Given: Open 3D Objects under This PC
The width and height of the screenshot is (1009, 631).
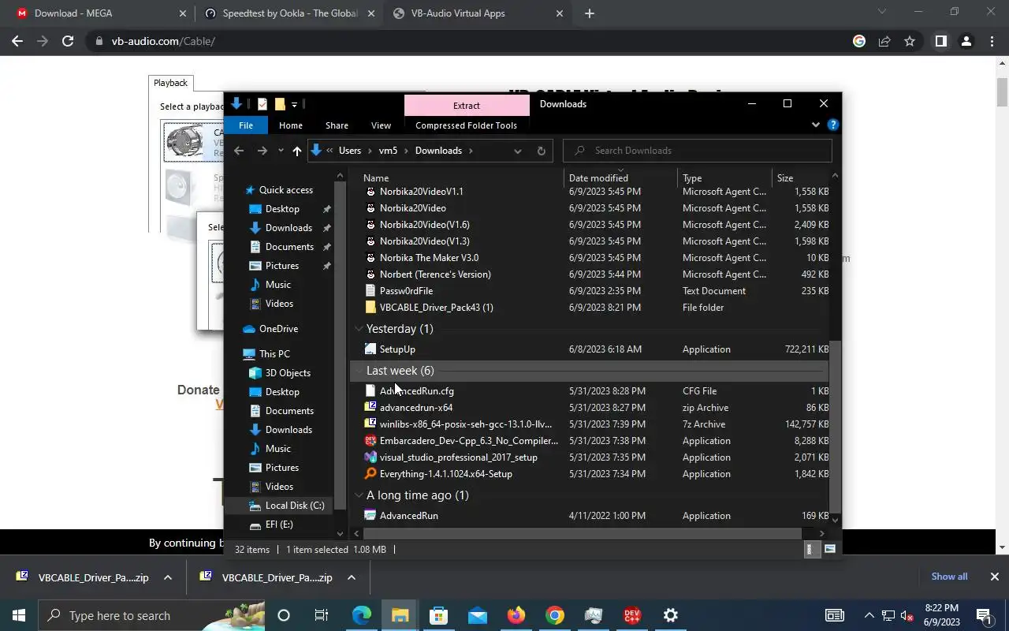Looking at the screenshot, I should click(288, 373).
